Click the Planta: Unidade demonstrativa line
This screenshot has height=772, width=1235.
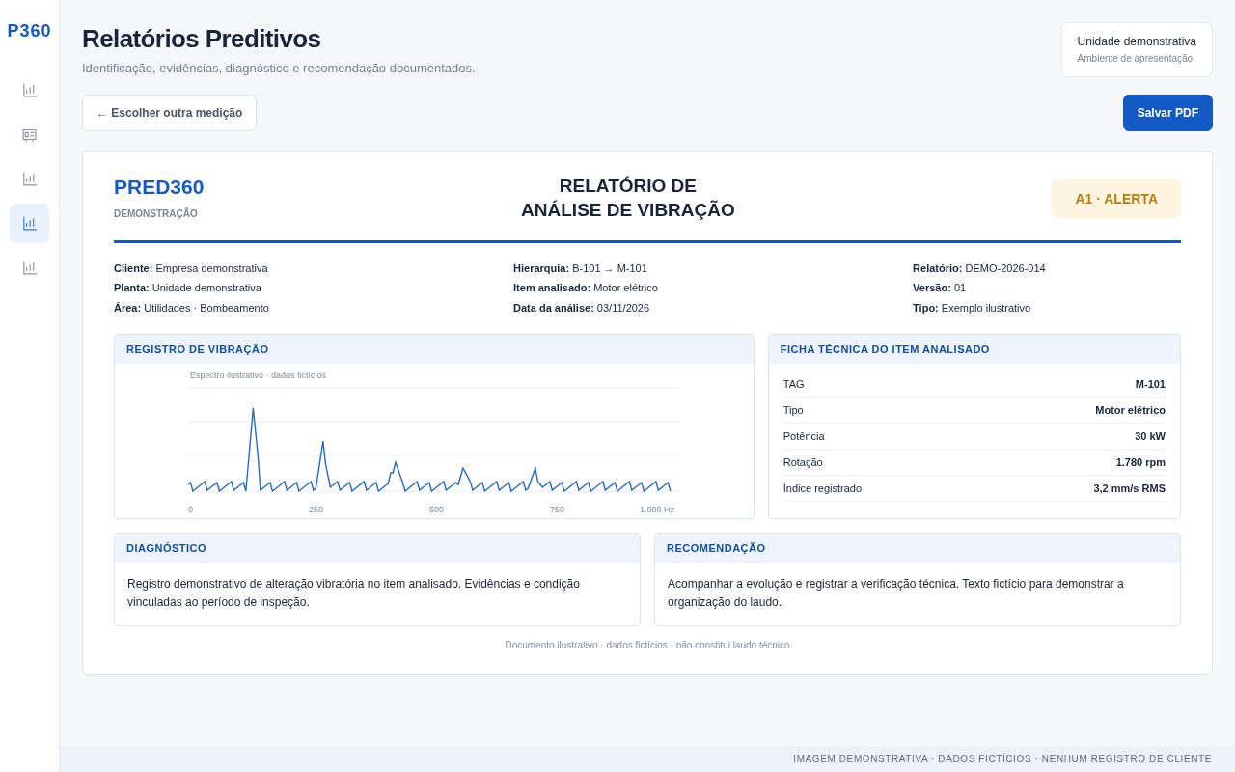coord(187,288)
